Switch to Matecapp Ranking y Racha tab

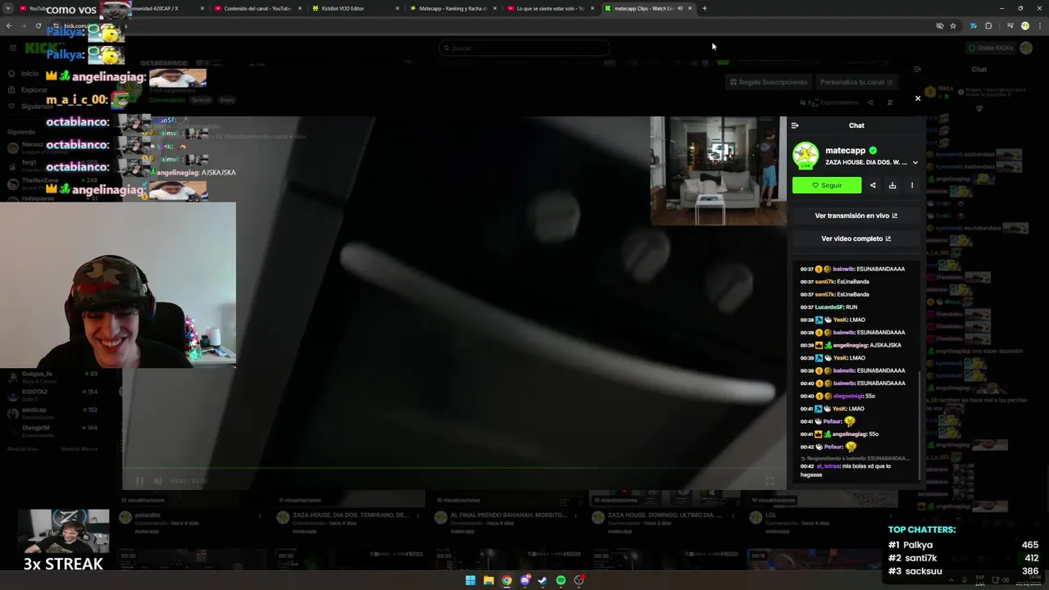[453, 8]
